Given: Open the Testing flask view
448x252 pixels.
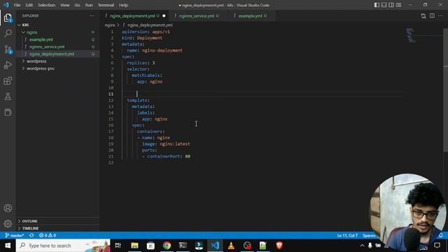Looking at the screenshot, I should point(8,97).
